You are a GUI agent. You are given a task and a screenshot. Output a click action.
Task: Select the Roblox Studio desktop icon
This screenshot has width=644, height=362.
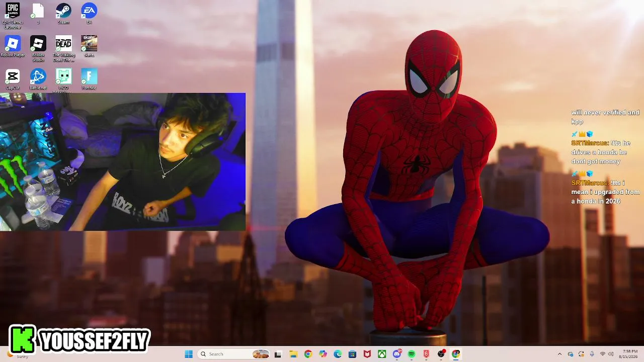38,49
